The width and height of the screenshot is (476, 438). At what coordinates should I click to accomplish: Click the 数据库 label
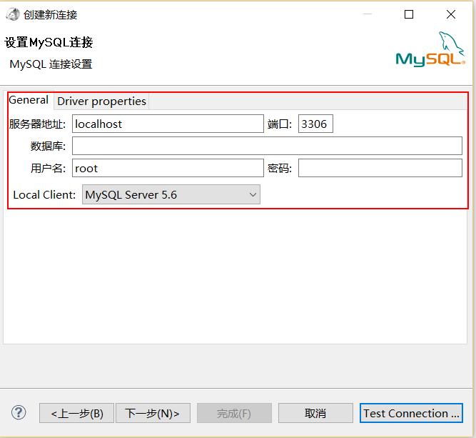(48, 146)
